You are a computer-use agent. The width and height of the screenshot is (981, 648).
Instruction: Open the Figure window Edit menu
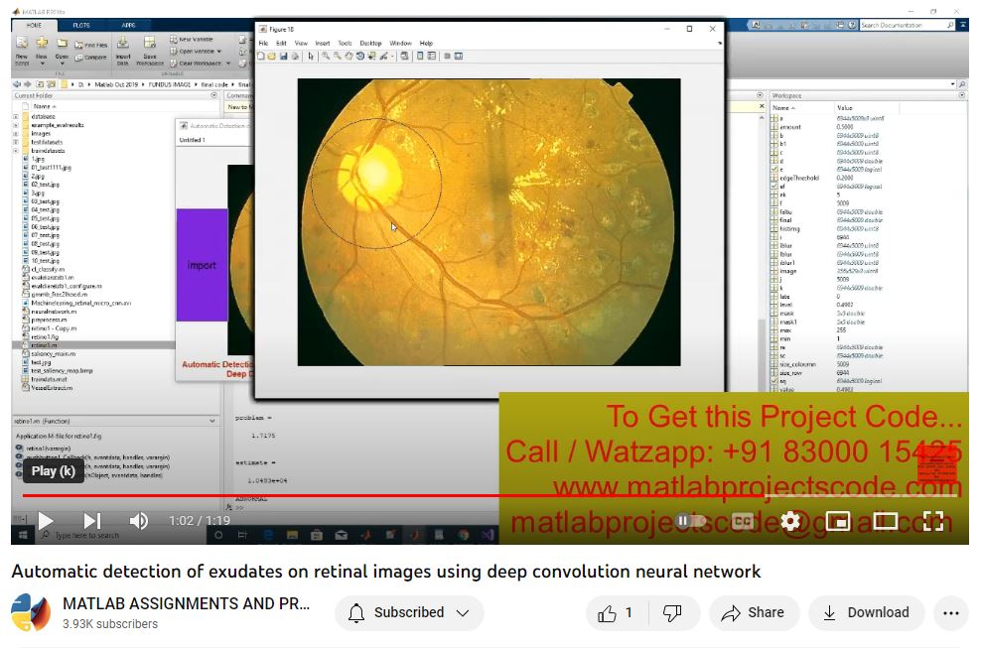282,43
